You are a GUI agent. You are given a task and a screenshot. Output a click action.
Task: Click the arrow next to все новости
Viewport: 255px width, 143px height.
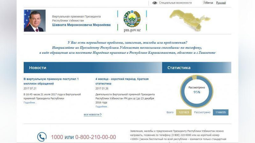(x=101, y=114)
